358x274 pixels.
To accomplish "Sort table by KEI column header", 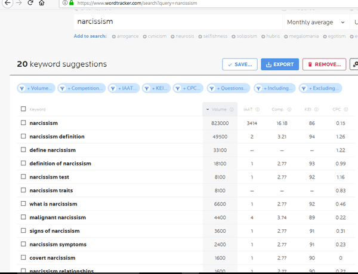I will click(x=308, y=109).
